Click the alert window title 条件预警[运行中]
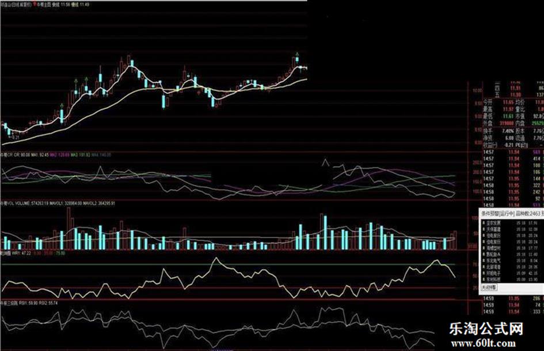Viewport: 544px width, 351px height. tap(497, 214)
